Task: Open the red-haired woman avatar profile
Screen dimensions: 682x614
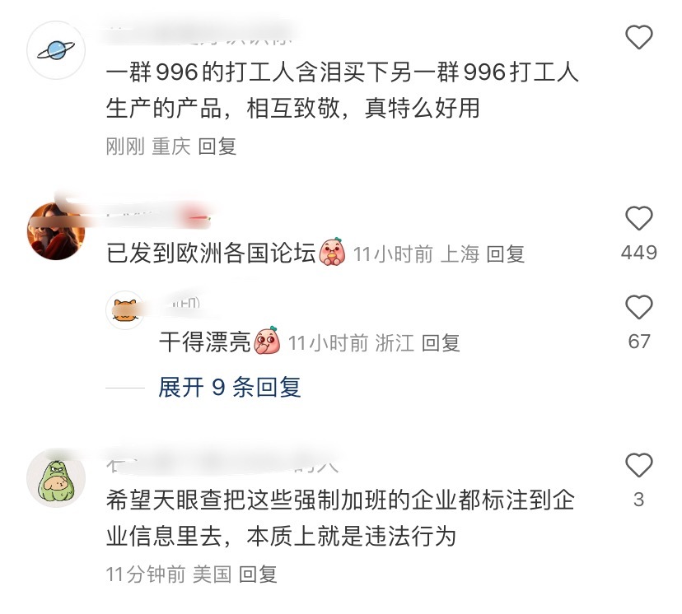Action: (x=56, y=231)
